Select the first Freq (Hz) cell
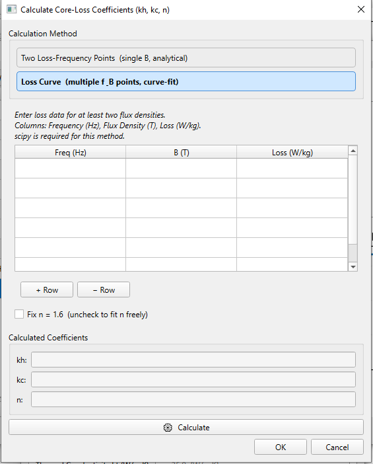Screen dimensions: 373x464 [x=71, y=168]
